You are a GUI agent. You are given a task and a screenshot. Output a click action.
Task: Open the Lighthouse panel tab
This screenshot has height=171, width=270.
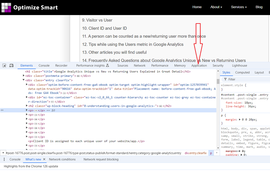(240, 66)
